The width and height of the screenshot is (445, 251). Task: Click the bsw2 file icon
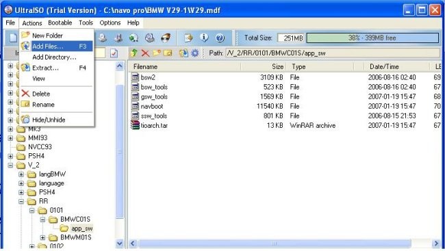point(136,77)
